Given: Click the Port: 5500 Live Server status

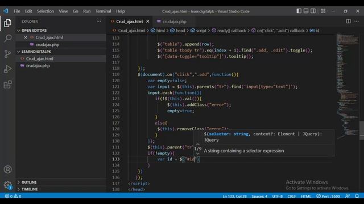Looking at the screenshot, I should point(328,196).
